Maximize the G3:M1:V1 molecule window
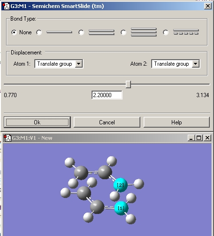The image size is (214, 236). coord(199,138)
